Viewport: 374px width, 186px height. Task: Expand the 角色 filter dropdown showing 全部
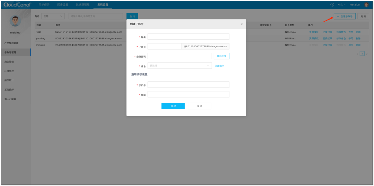pyautogui.click(x=53, y=16)
